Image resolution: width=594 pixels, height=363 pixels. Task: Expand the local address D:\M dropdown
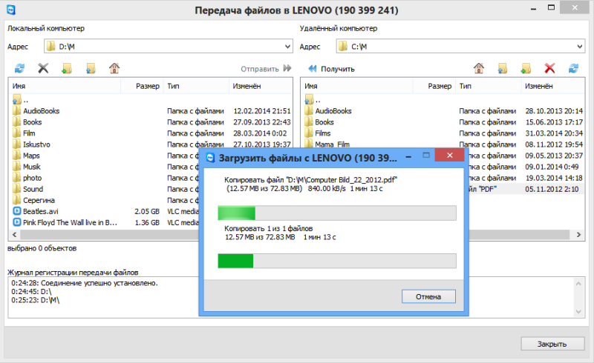point(287,47)
